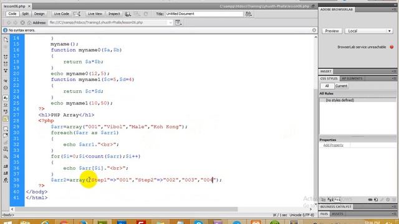Open the Local dropdown in BrowserLab
This screenshot has width=399, height=224.
(368, 31)
